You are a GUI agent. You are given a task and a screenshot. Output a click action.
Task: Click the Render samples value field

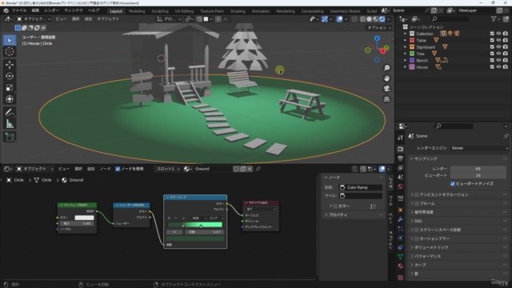click(x=478, y=169)
